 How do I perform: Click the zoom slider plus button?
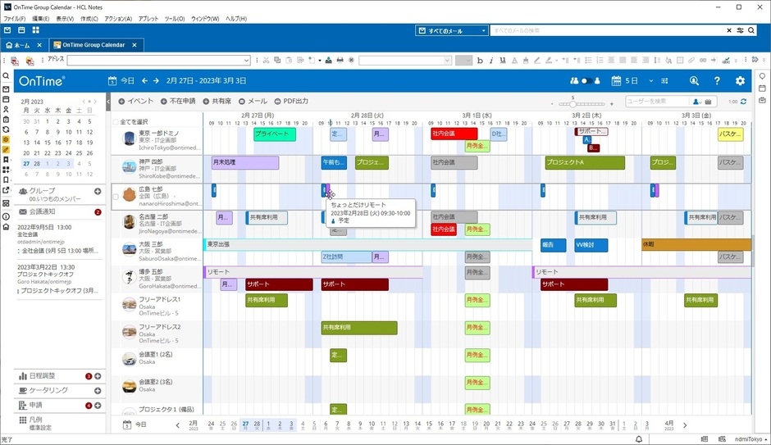[x=612, y=103]
